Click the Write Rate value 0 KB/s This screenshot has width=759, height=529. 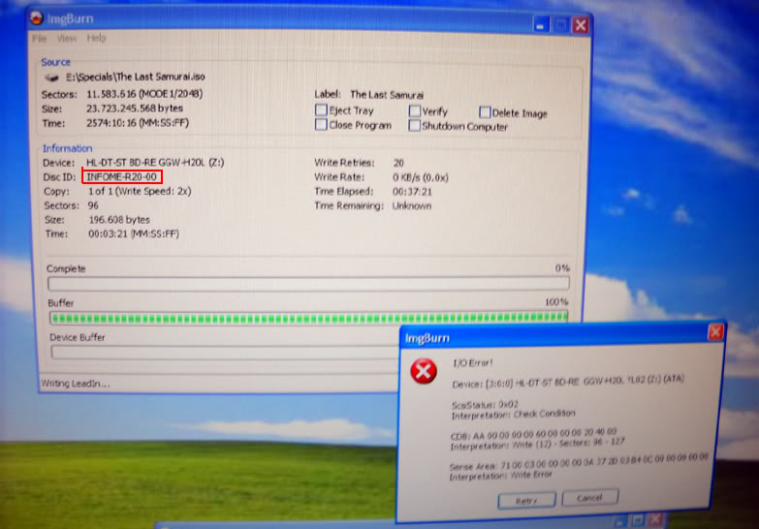coord(420,177)
